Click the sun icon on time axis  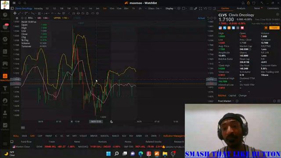(72, 122)
